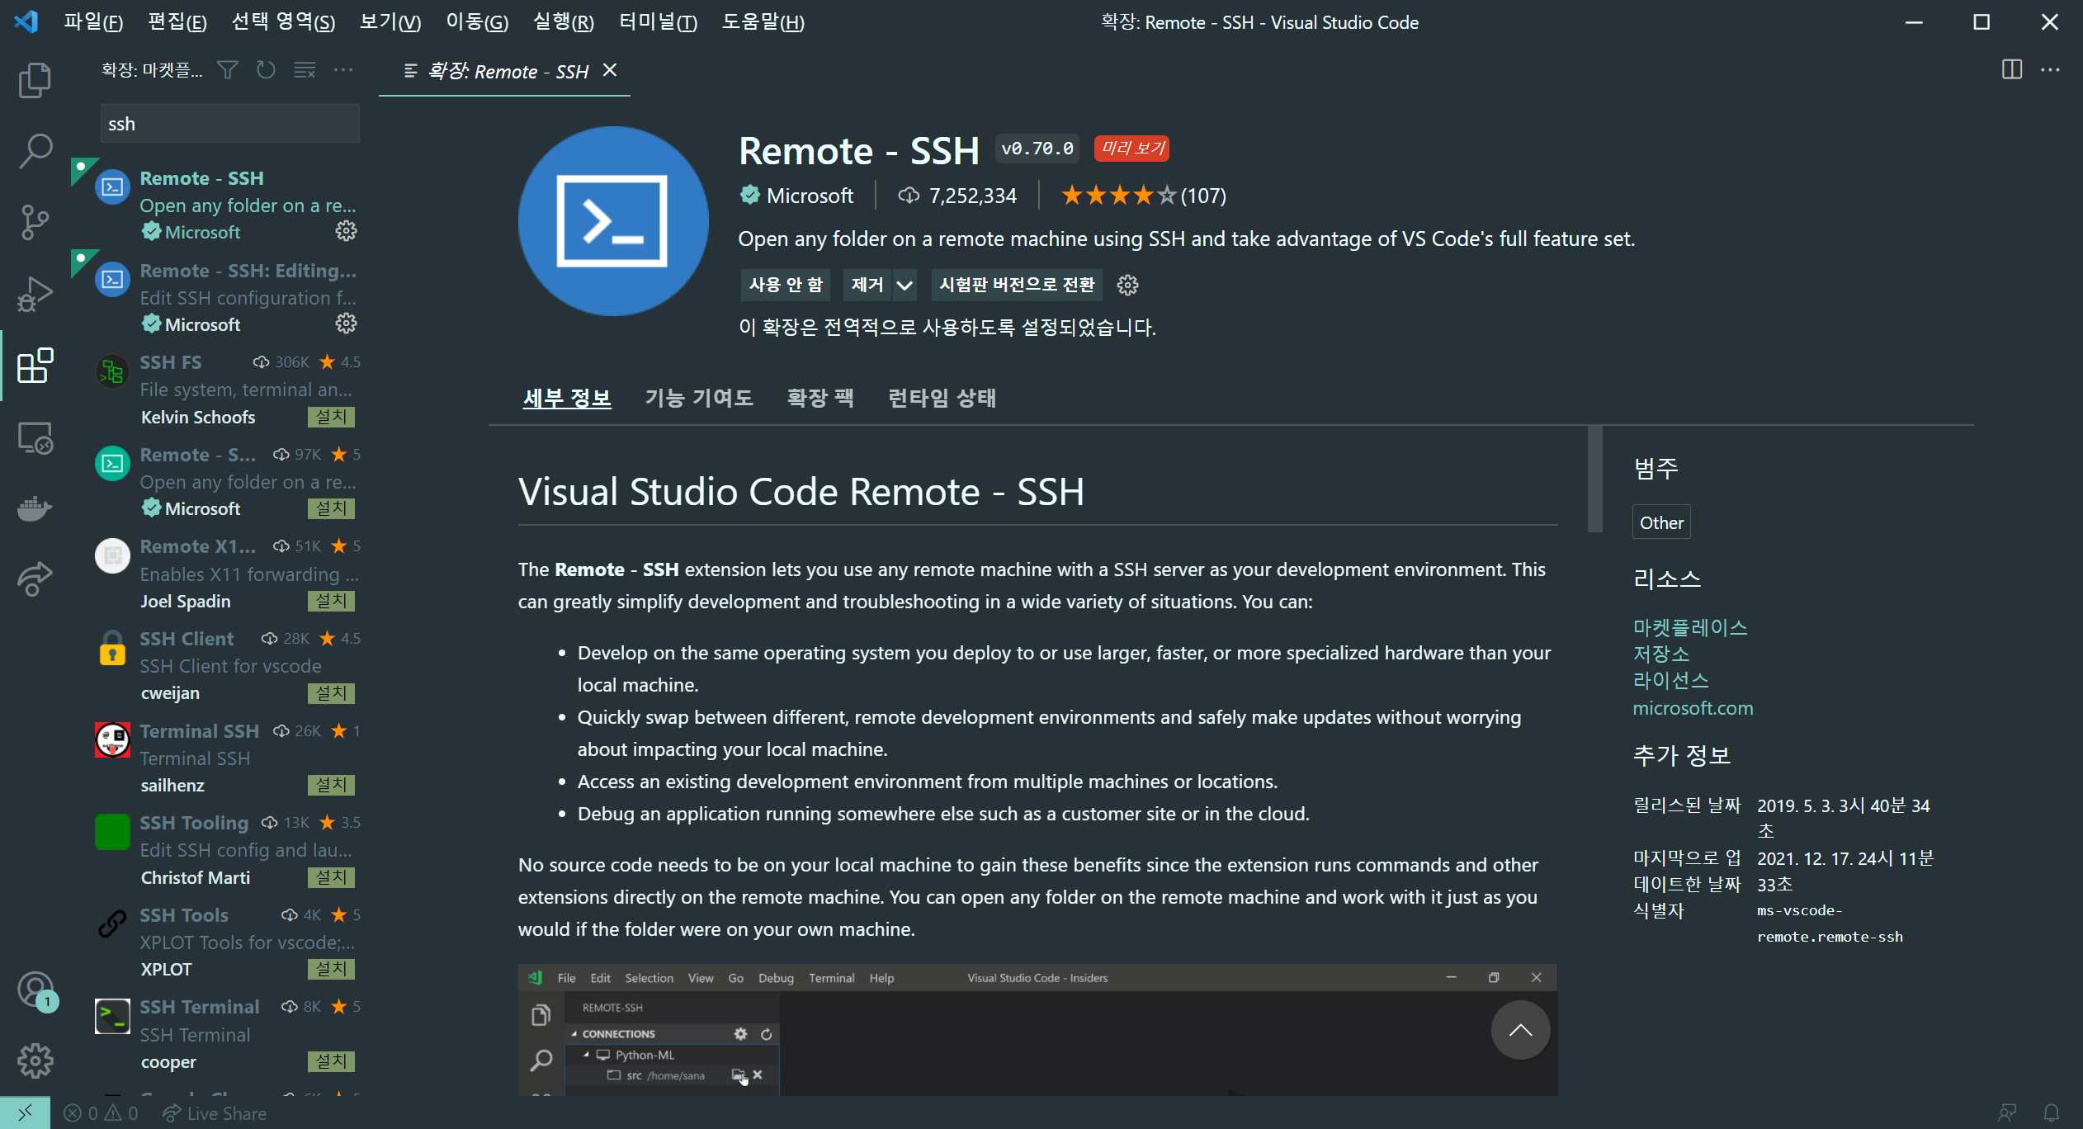Image resolution: width=2083 pixels, height=1129 pixels.
Task: Open Source Control view
Action: 34,222
